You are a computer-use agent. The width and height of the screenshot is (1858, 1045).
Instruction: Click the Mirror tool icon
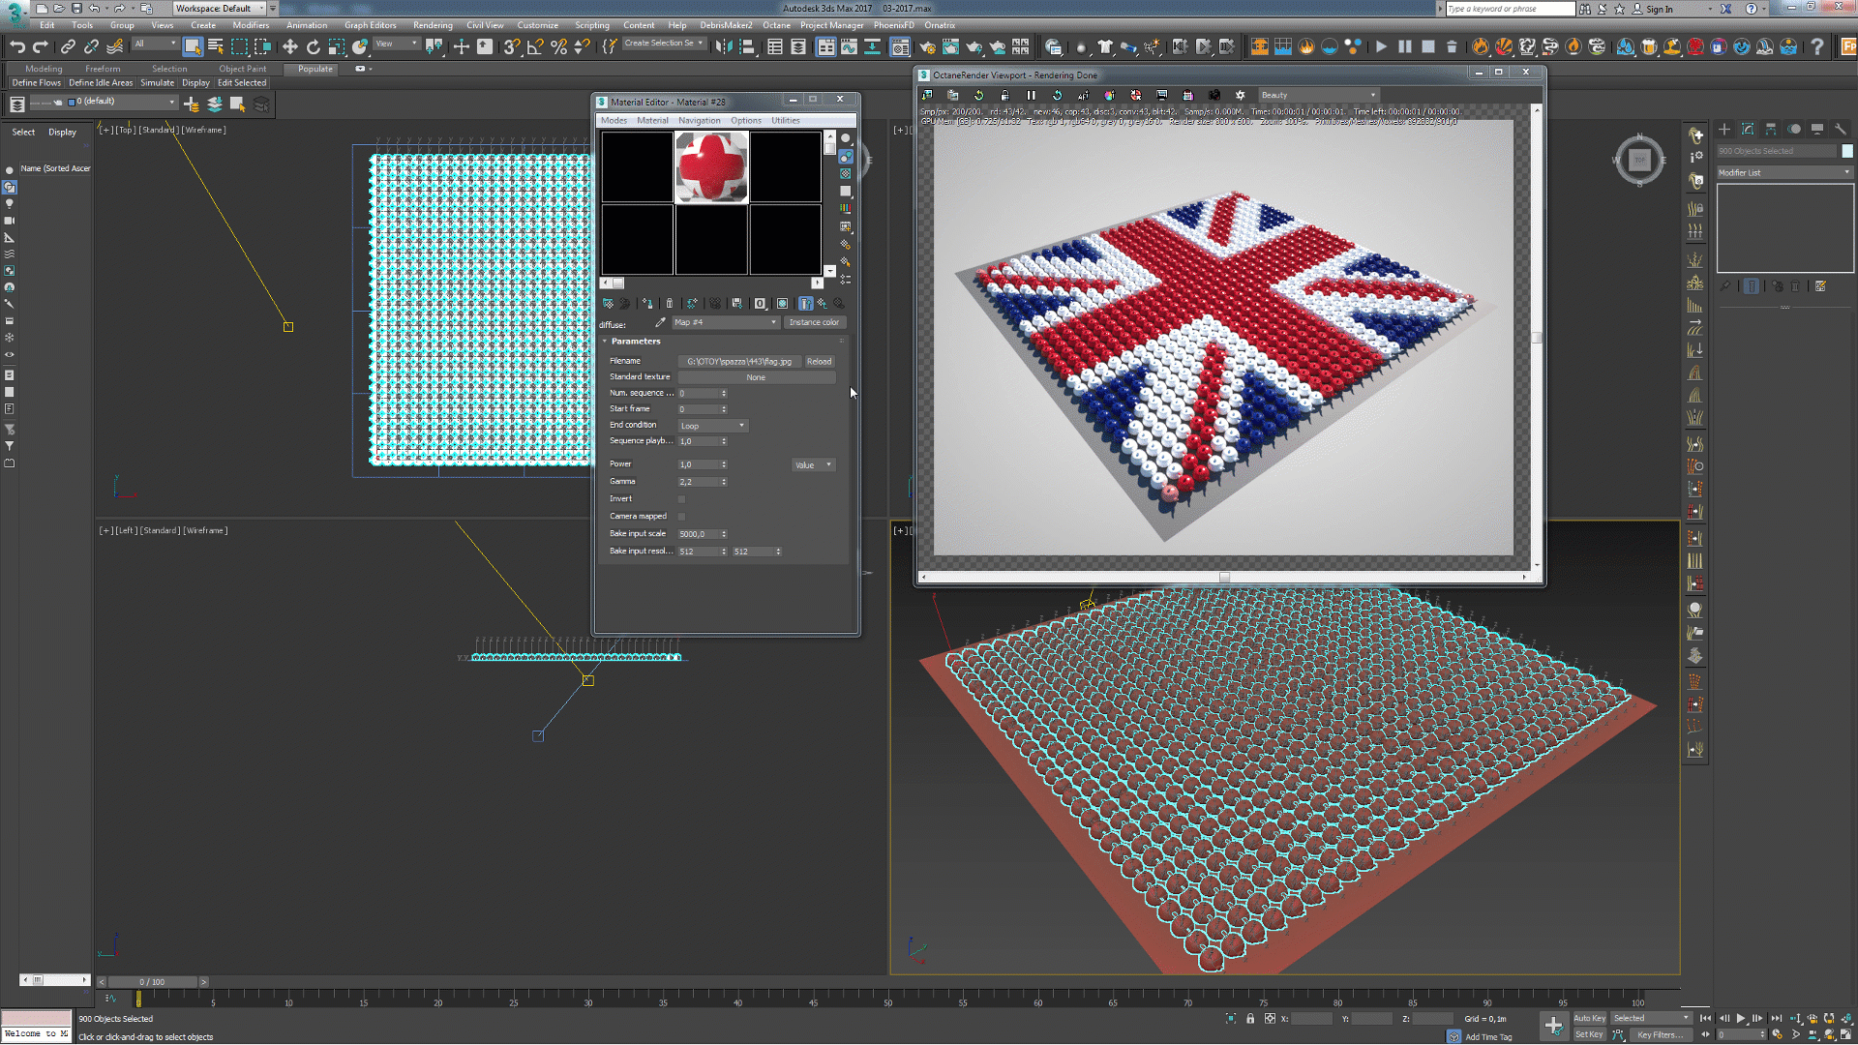click(724, 46)
